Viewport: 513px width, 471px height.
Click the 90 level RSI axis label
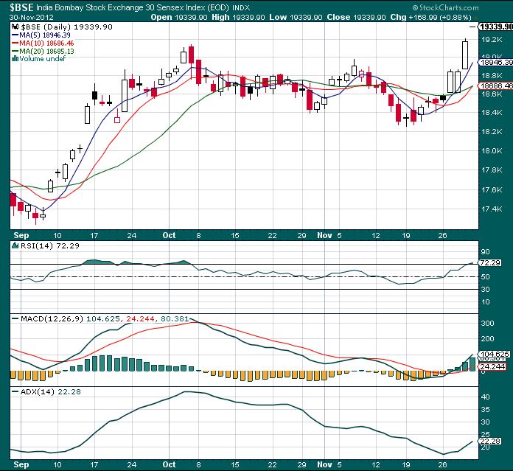coord(486,252)
